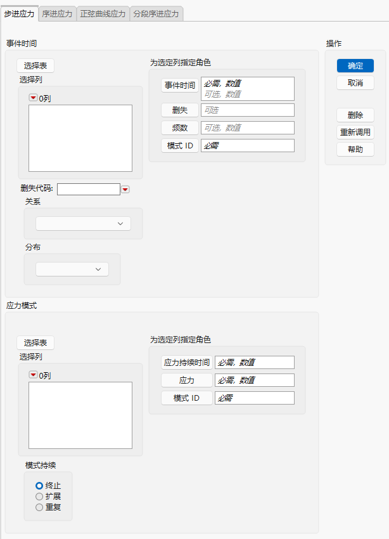Select the 应力 role box marked 必需, 数值
The height and width of the screenshot is (539, 389).
255,380
